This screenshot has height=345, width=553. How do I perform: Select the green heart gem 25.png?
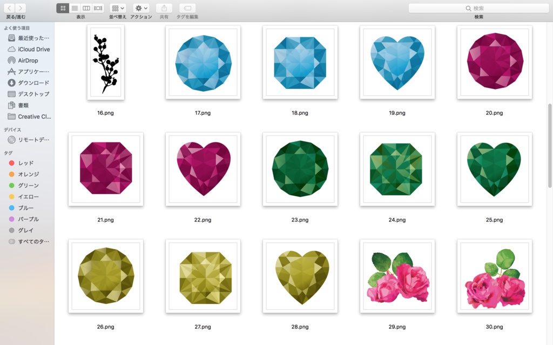pos(495,169)
